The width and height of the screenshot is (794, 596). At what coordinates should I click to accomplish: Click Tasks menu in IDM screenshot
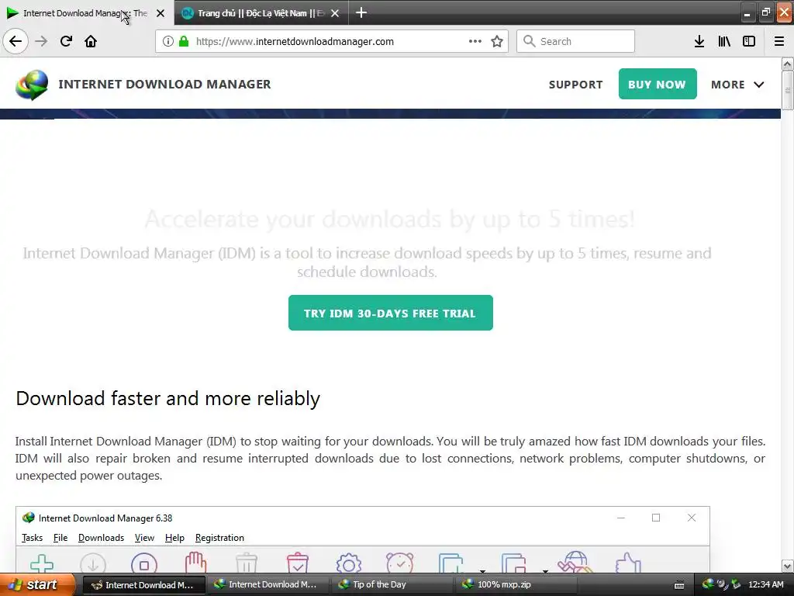32,538
